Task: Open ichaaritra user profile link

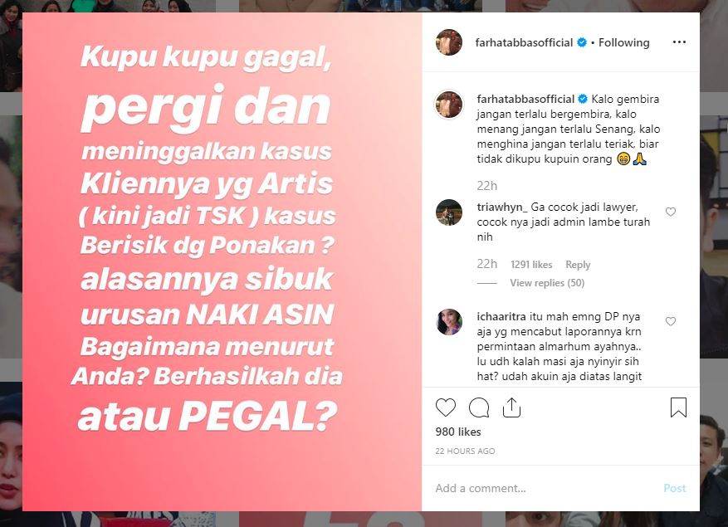Action: (501, 317)
